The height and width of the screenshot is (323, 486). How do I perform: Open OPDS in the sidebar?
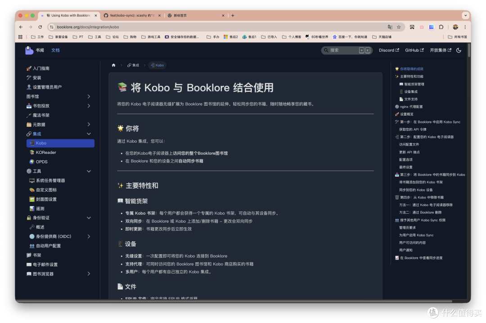[x=38, y=161]
